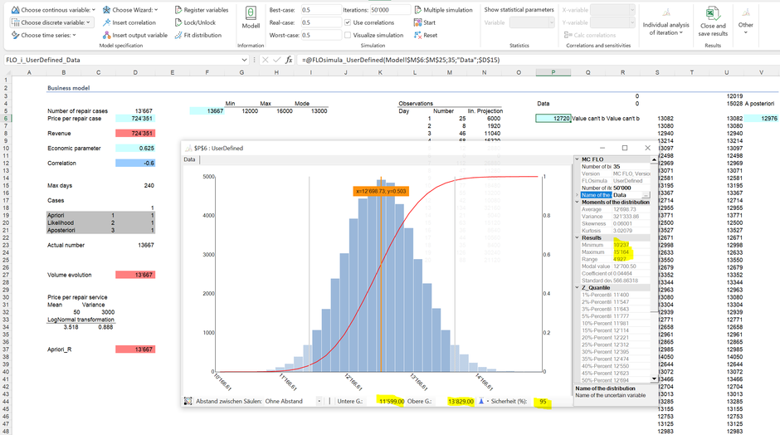Maximize the $P$6 UserDefined window
Viewport: 780px width, 435px height.
tap(625, 148)
